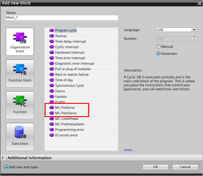Select the MC-PreServo entry

[x=81, y=108]
